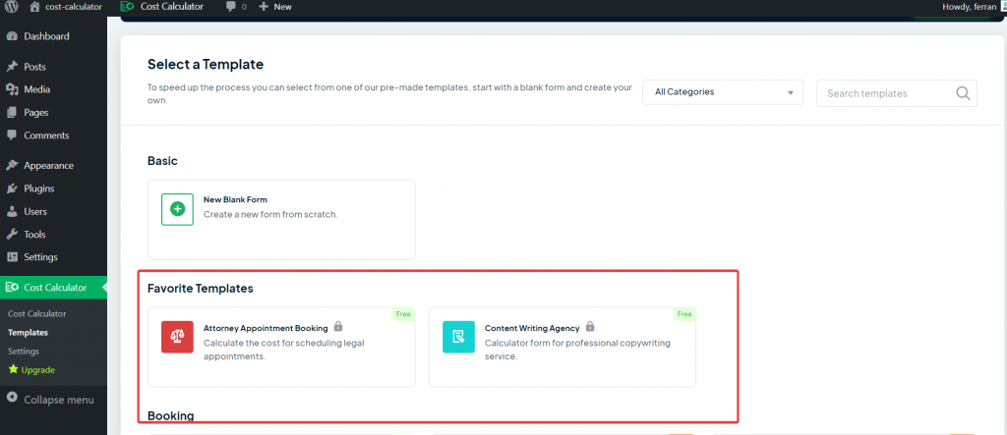Open Settings under Cost Calculator submenu
Viewport: 1007px width, 435px height.
[x=24, y=351]
